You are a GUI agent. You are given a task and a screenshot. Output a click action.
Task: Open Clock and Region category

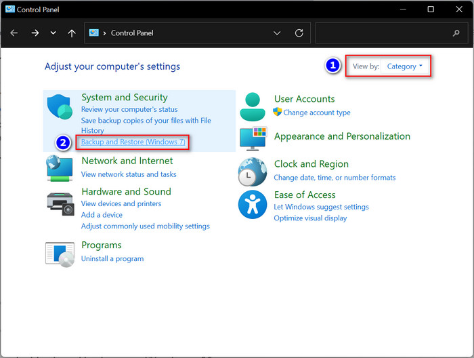coord(311,164)
